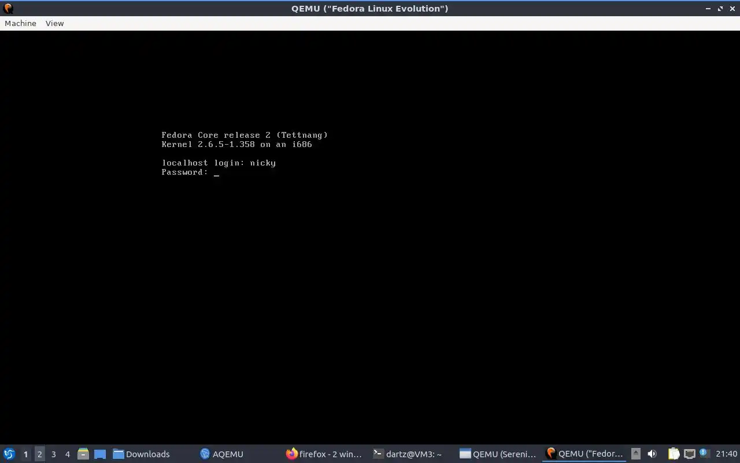Maximize the QEMU window
This screenshot has height=463, width=740.
tap(720, 9)
